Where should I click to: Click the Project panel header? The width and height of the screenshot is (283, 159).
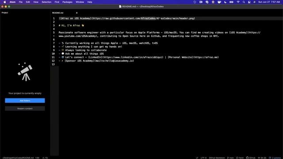5,13
